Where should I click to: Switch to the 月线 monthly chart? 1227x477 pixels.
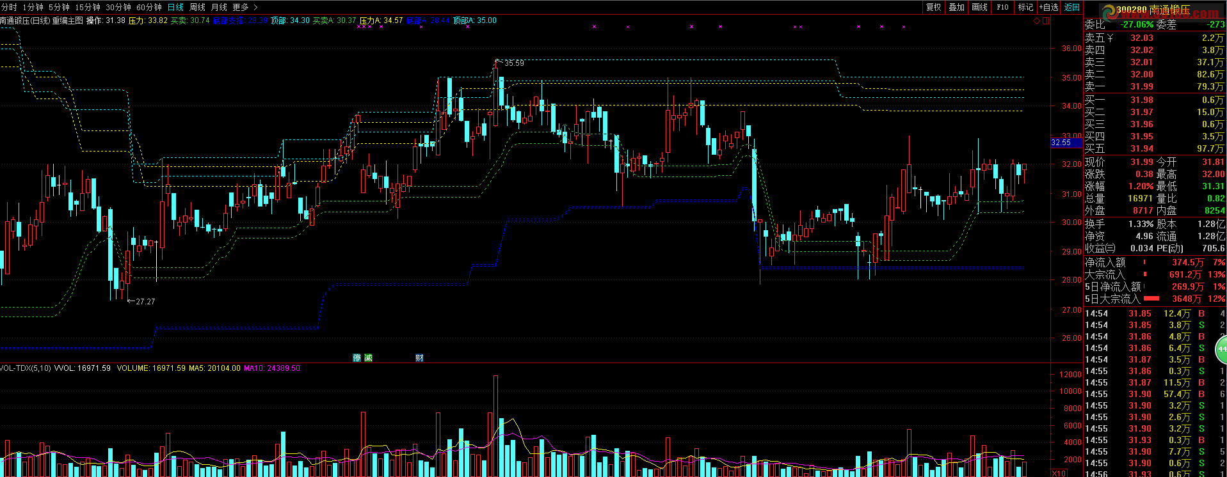pos(219,7)
